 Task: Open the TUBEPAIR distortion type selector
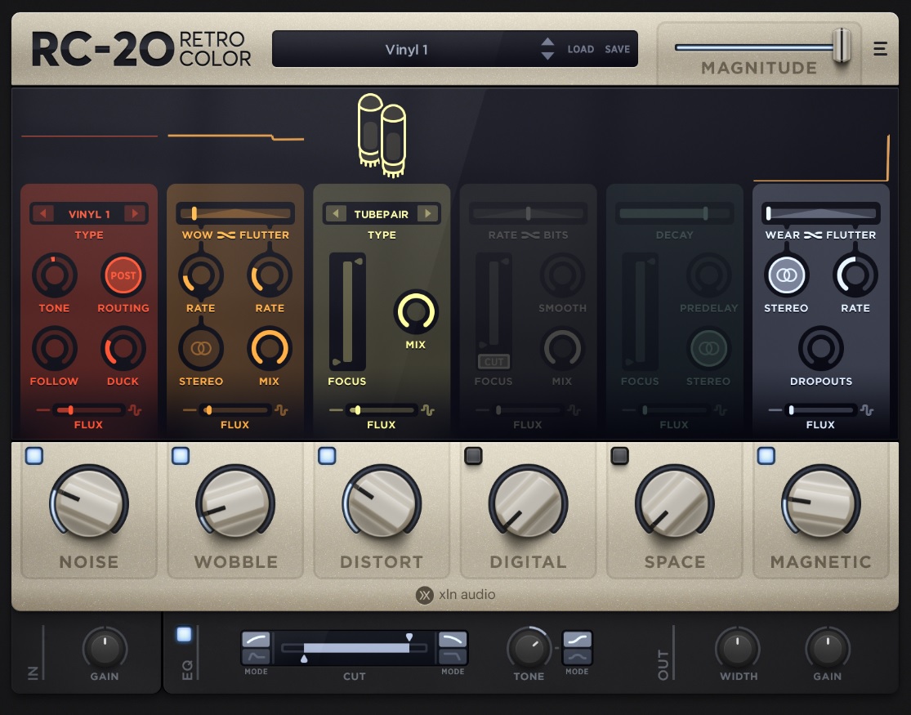(x=381, y=214)
